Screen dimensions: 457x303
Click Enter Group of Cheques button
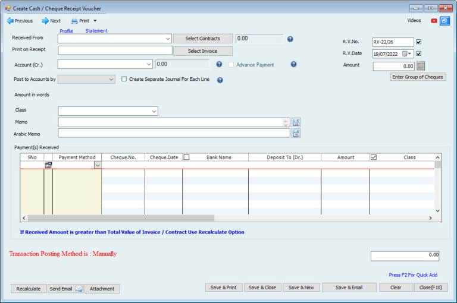418,77
